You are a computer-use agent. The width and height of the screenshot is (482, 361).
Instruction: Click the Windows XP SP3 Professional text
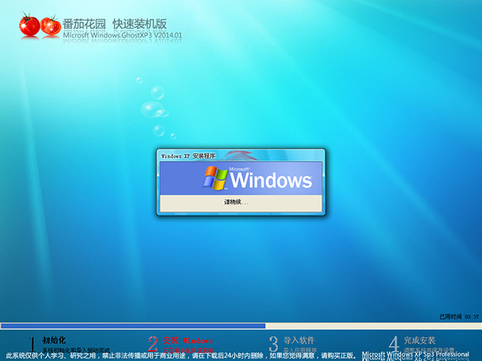click(420, 355)
